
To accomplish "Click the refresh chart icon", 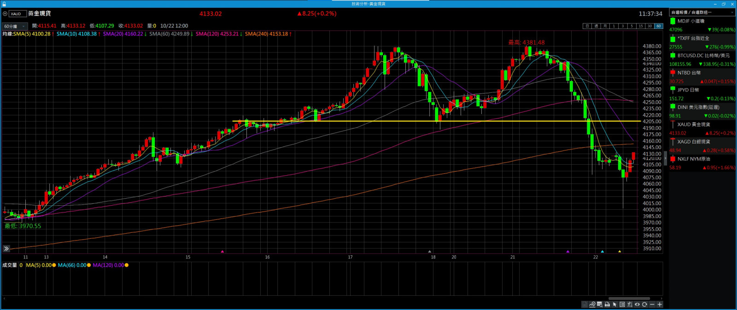I will pyautogui.click(x=644, y=304).
